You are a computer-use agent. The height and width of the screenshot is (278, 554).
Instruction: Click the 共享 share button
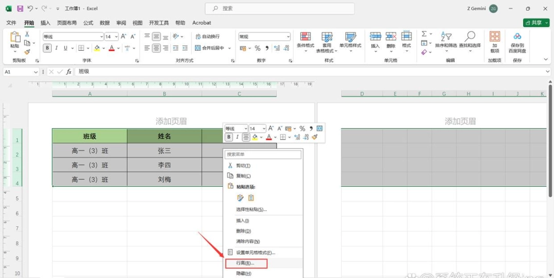[537, 23]
